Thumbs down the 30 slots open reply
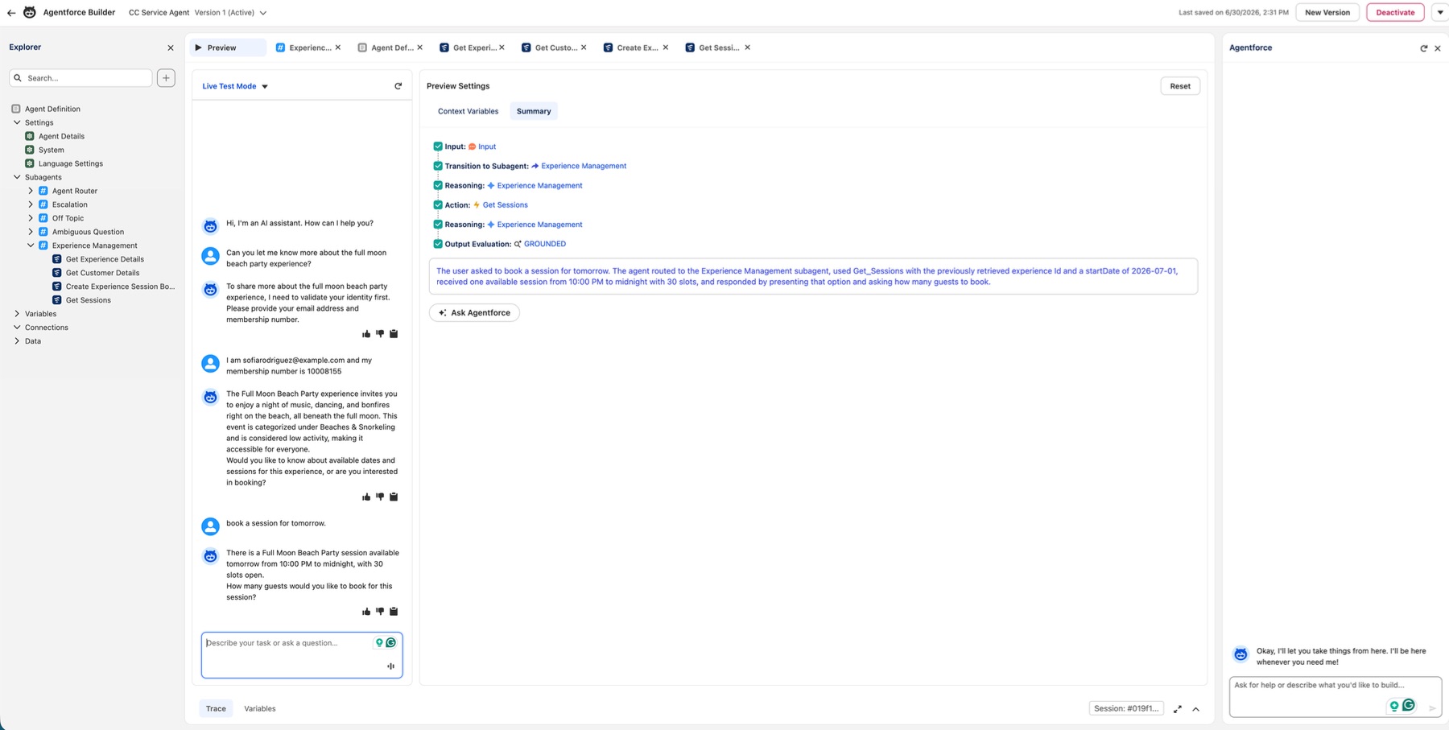The width and height of the screenshot is (1449, 730). coord(380,612)
